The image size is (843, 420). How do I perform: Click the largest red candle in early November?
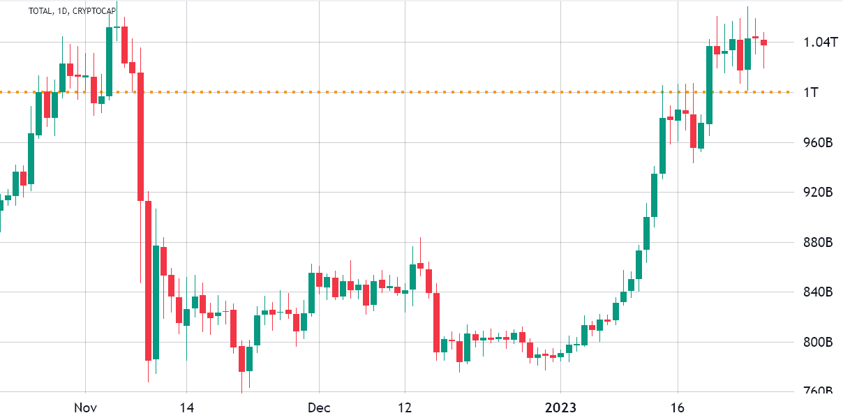click(x=140, y=136)
